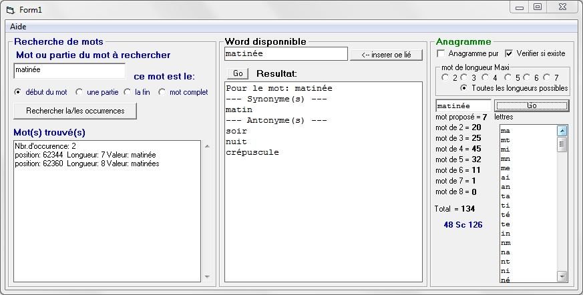Select the 'début du mot' radio option

click(x=19, y=92)
